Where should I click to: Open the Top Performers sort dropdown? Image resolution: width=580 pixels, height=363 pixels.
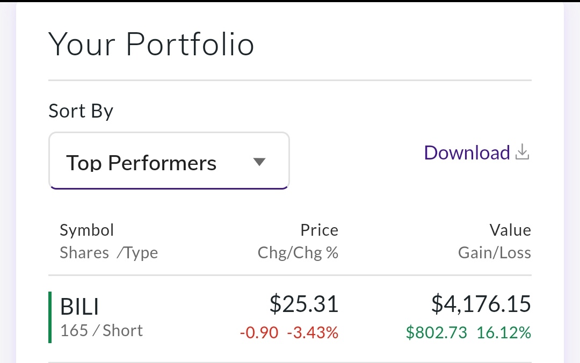click(169, 161)
